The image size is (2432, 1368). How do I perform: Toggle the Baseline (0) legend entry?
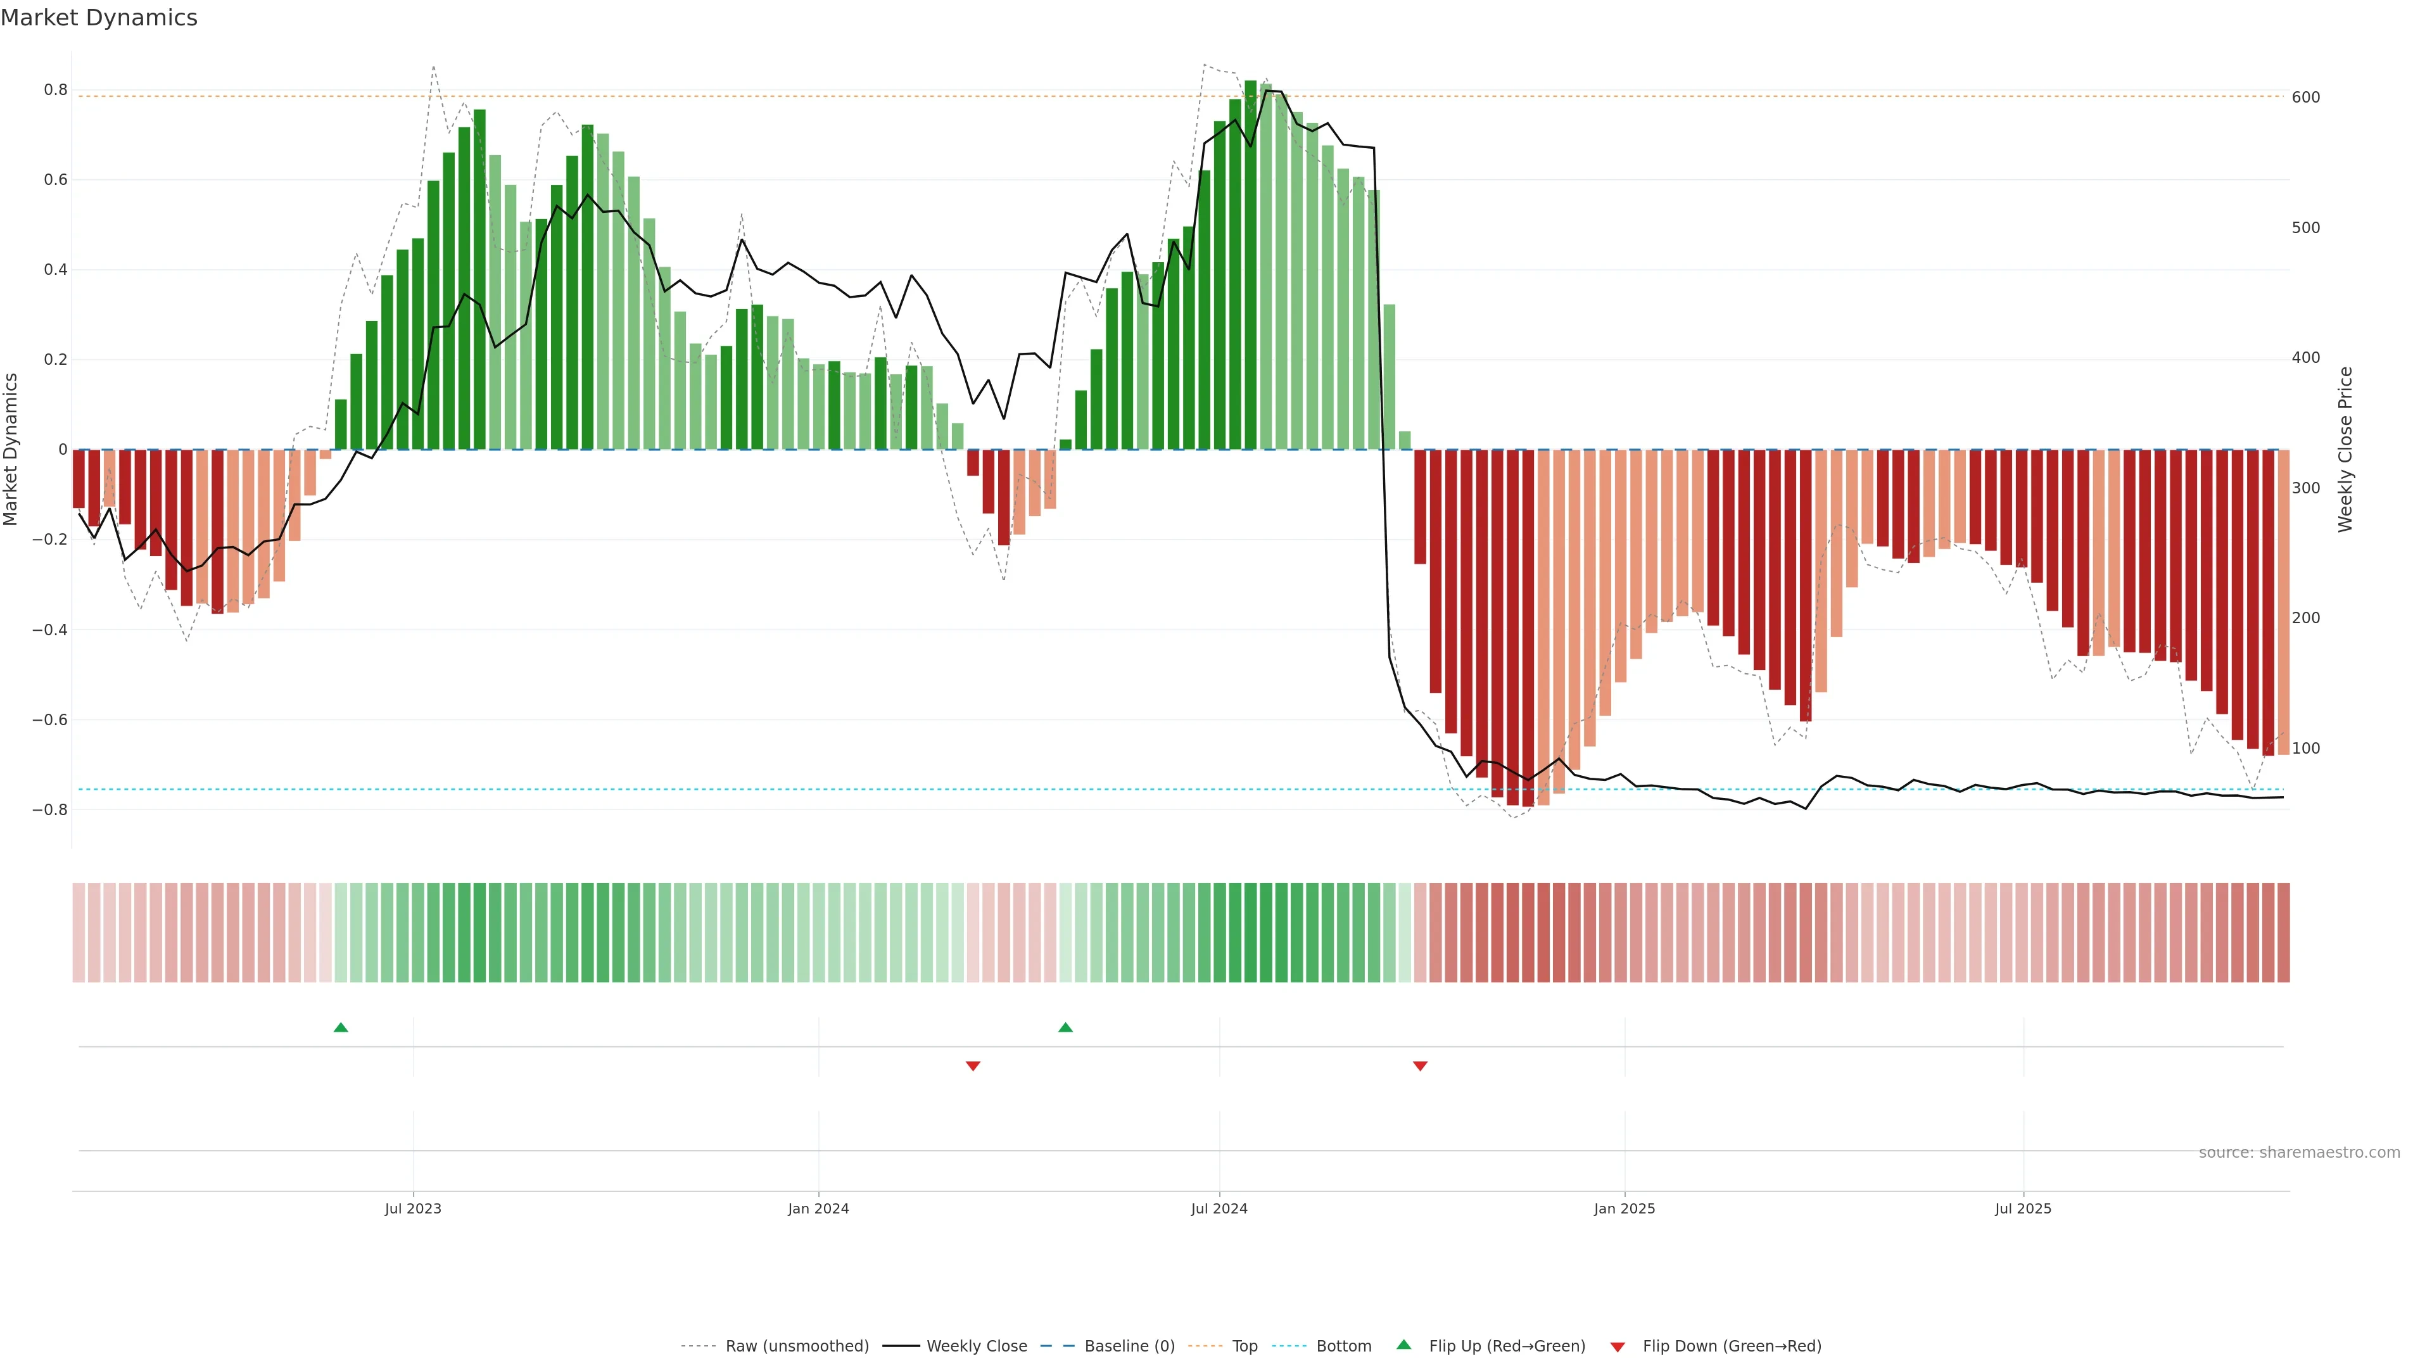click(x=1129, y=1346)
